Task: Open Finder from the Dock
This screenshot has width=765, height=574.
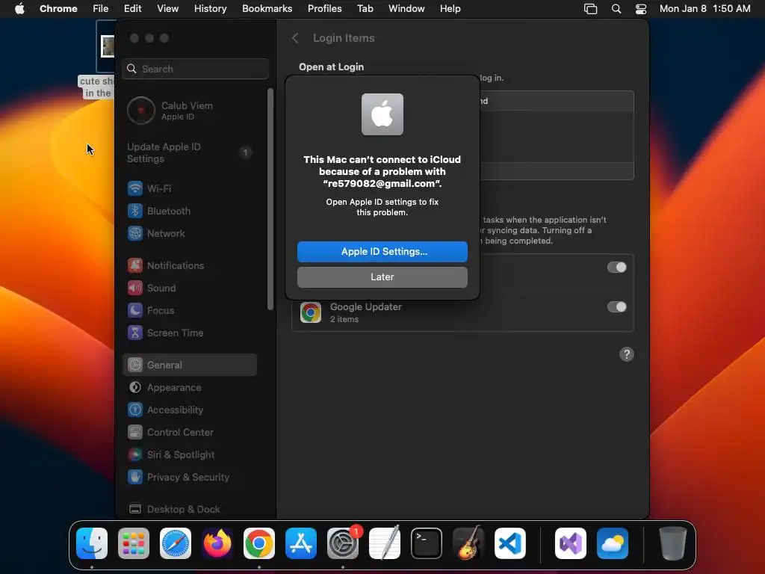Action: pos(92,543)
